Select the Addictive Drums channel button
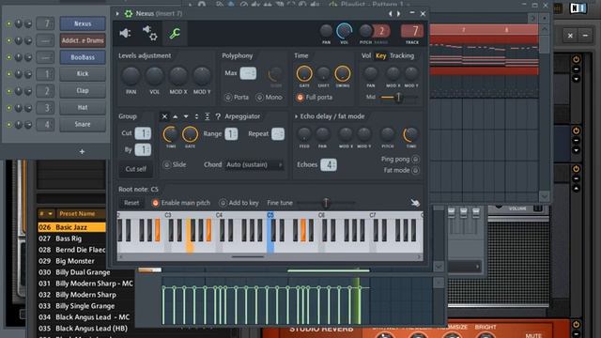This screenshot has width=601, height=338. (83, 40)
